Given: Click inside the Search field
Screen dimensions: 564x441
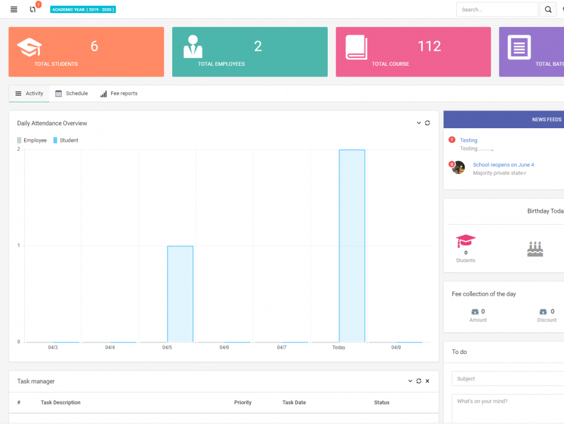Looking at the screenshot, I should pyautogui.click(x=496, y=9).
